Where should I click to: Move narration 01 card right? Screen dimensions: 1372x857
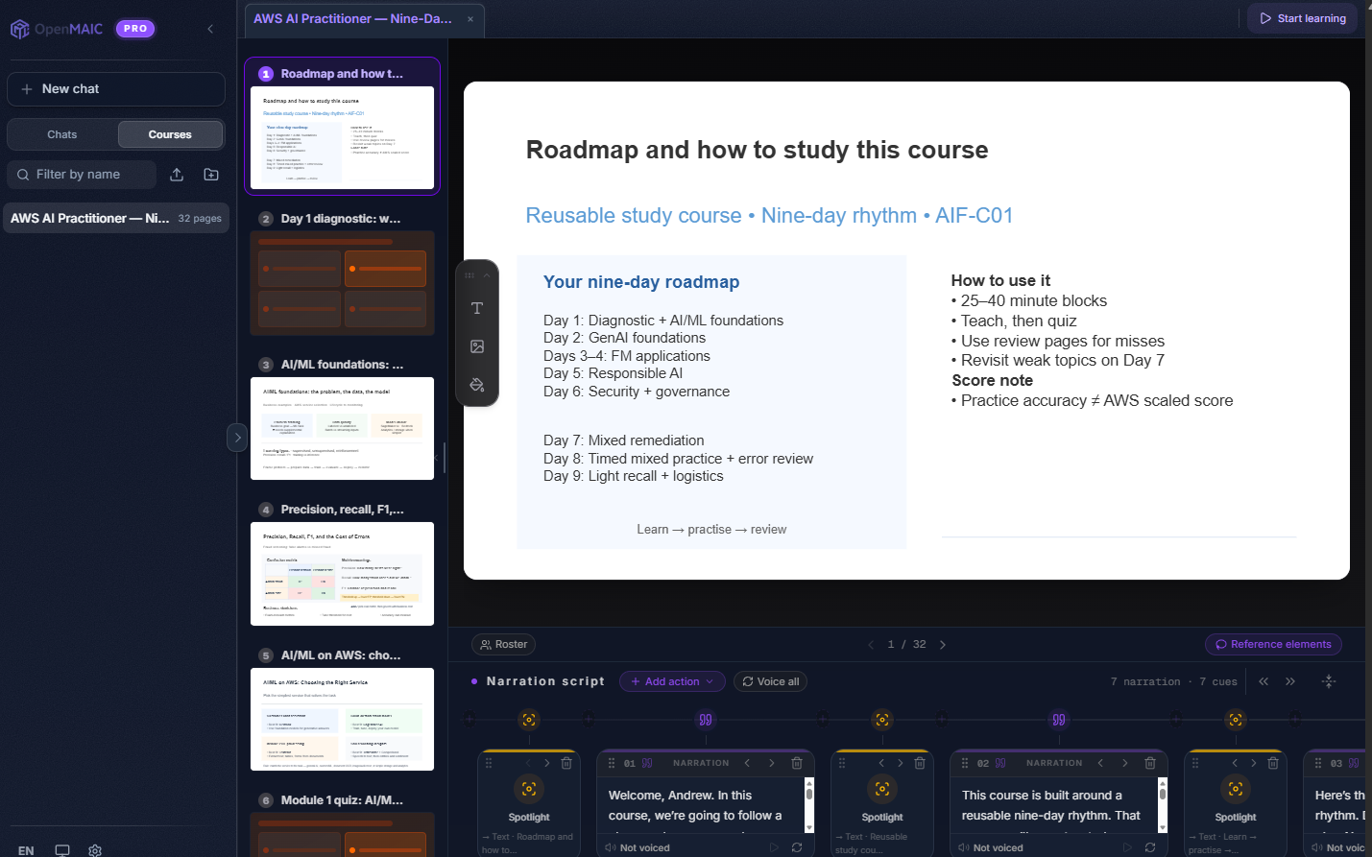click(772, 764)
